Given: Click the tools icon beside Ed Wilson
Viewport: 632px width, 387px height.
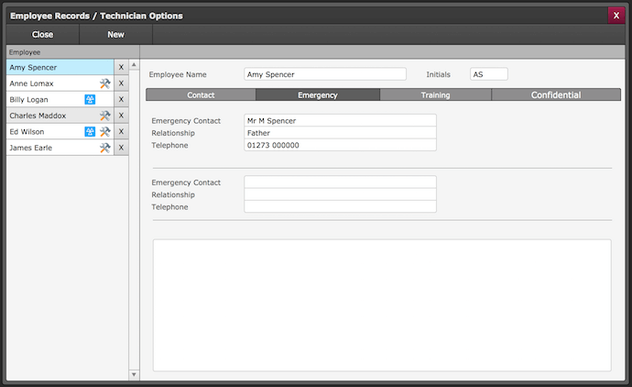Looking at the screenshot, I should click(x=104, y=131).
